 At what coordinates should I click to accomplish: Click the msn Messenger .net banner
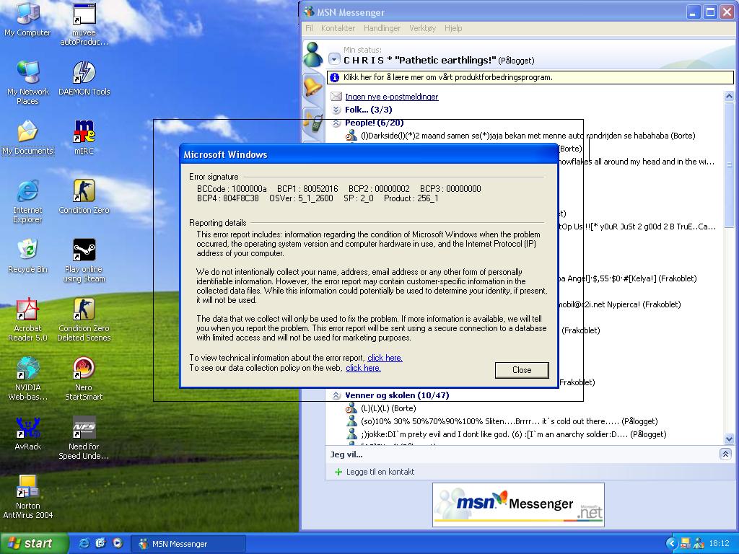(518, 504)
